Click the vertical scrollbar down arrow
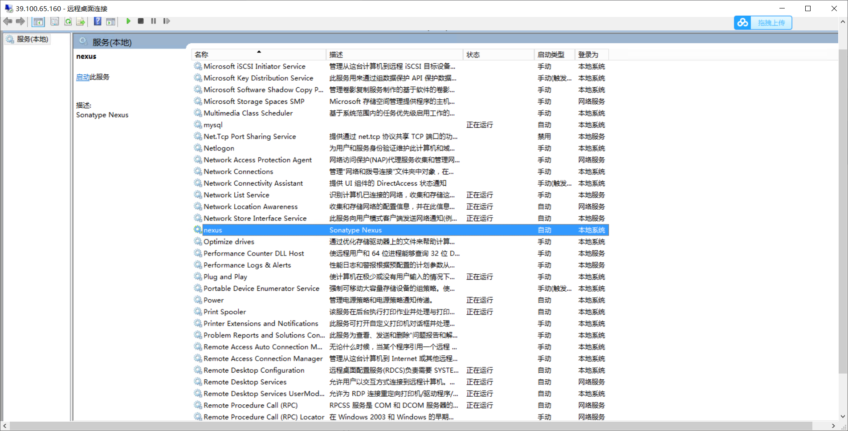 [x=843, y=417]
